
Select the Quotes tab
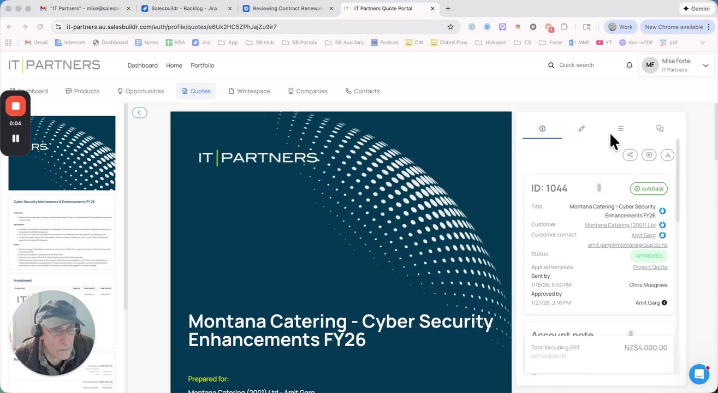tap(196, 91)
